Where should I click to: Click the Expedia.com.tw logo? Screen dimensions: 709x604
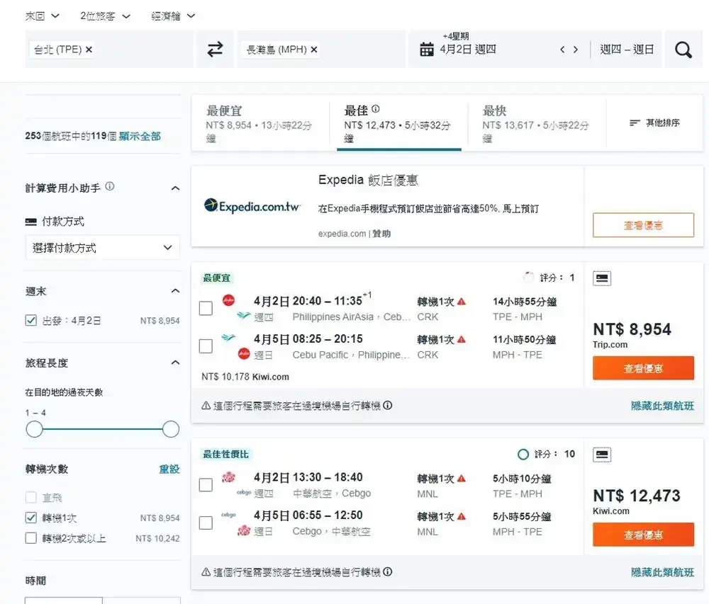pyautogui.click(x=252, y=206)
